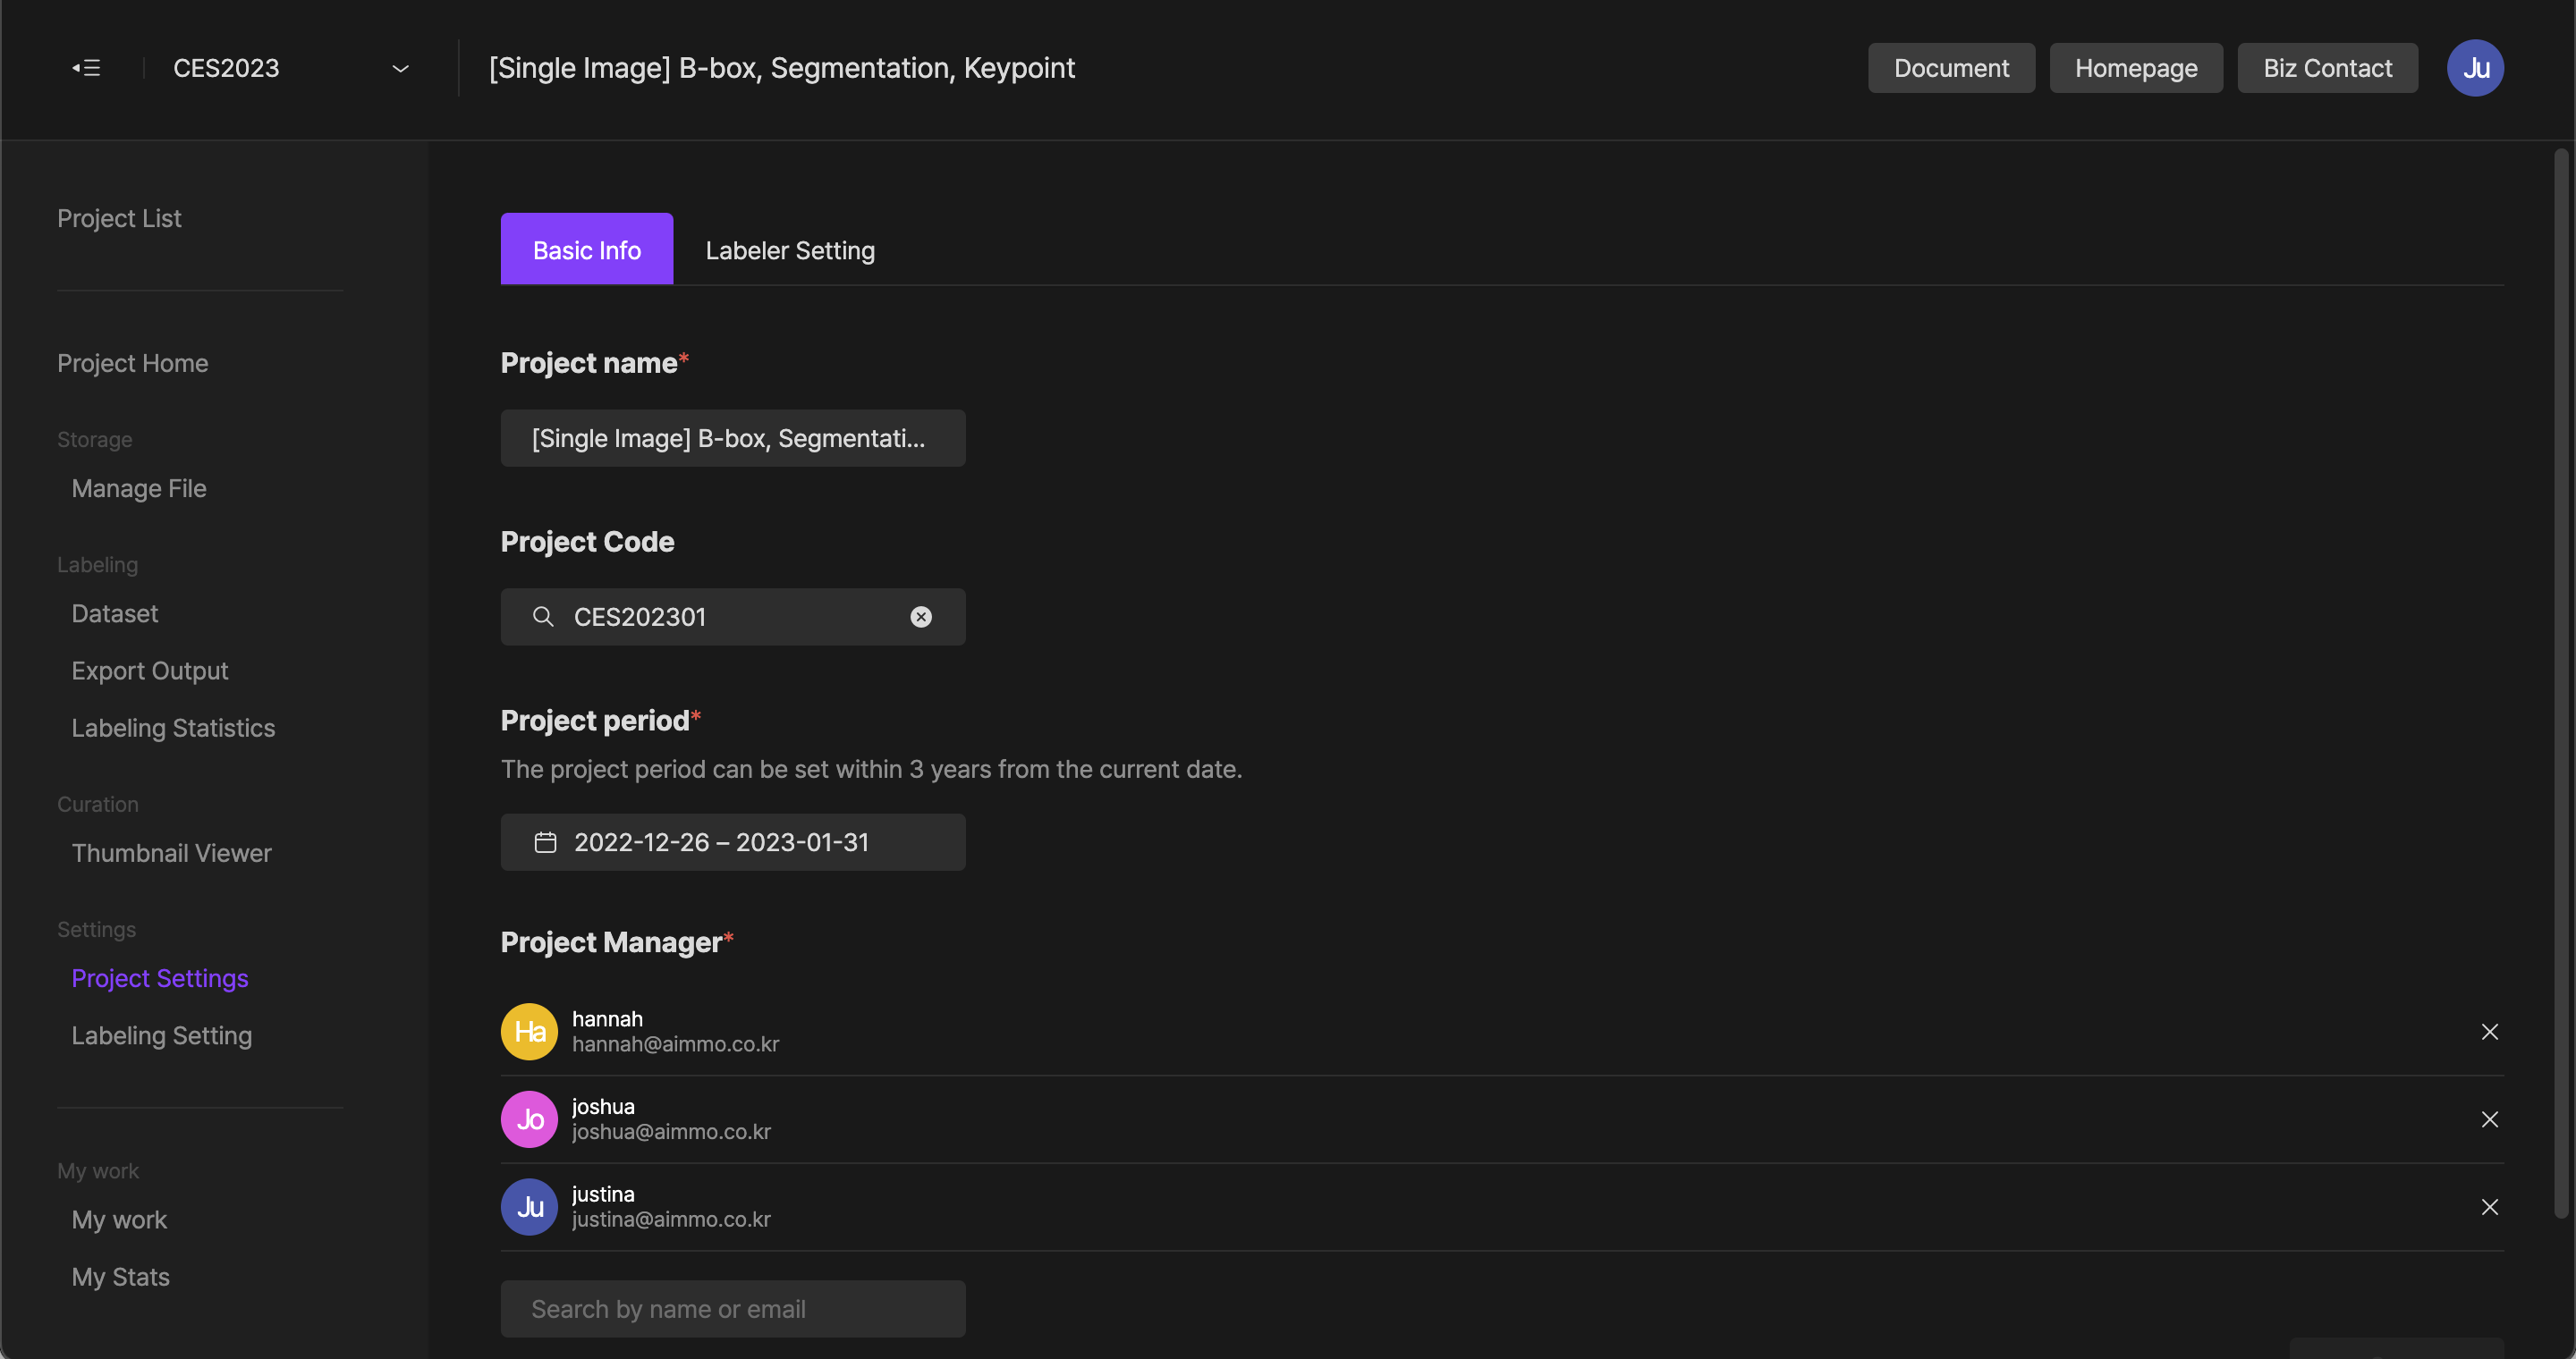Click remove icon next to justina manager
Image resolution: width=2576 pixels, height=1359 pixels.
pyautogui.click(x=2489, y=1207)
